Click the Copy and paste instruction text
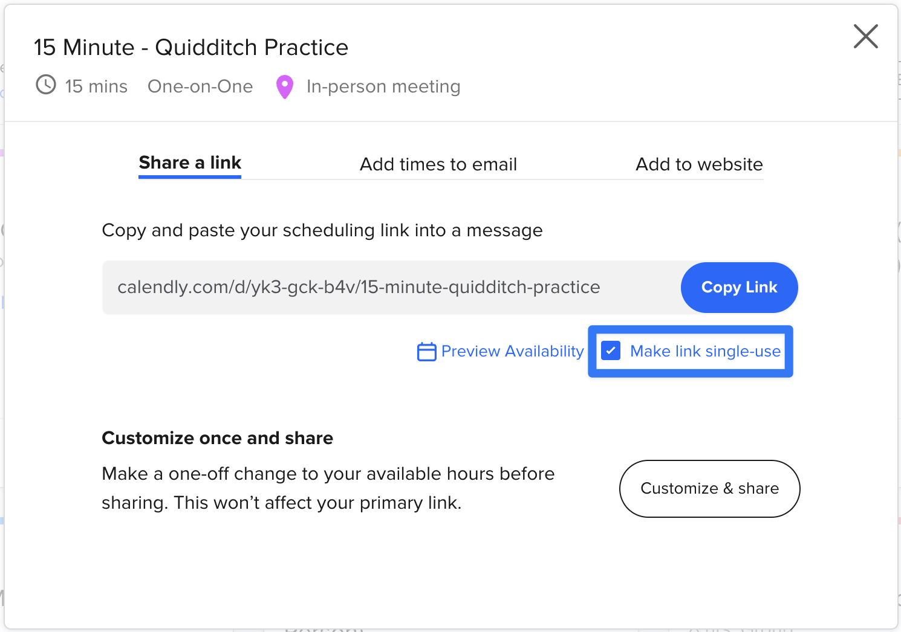This screenshot has height=632, width=901. (322, 230)
